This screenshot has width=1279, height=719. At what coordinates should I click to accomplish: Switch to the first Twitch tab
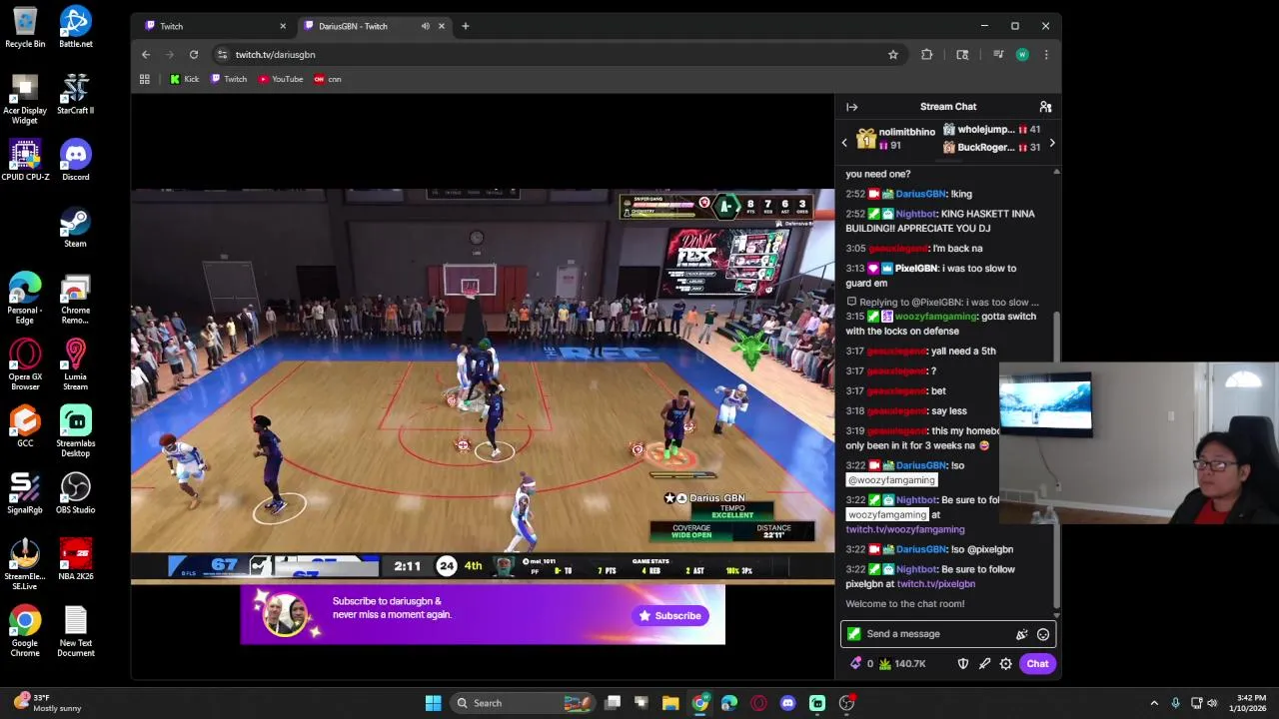click(x=214, y=26)
